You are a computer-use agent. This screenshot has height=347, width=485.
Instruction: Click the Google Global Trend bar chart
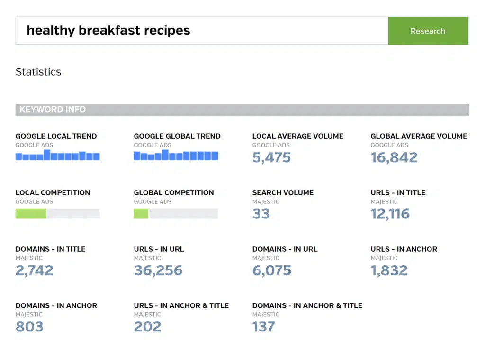point(176,156)
